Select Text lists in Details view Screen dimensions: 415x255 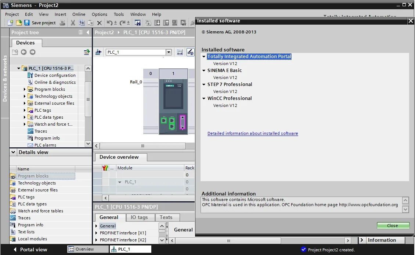(22, 232)
